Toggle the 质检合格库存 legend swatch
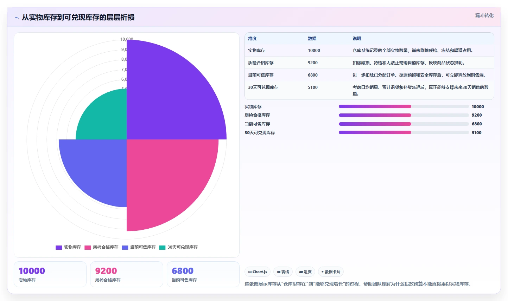 tap(88, 247)
